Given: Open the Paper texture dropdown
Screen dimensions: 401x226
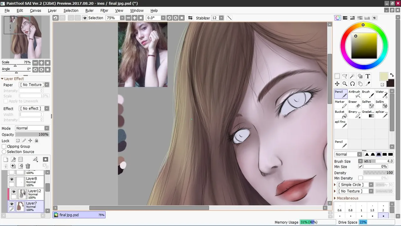Looking at the screenshot, I should (34, 85).
